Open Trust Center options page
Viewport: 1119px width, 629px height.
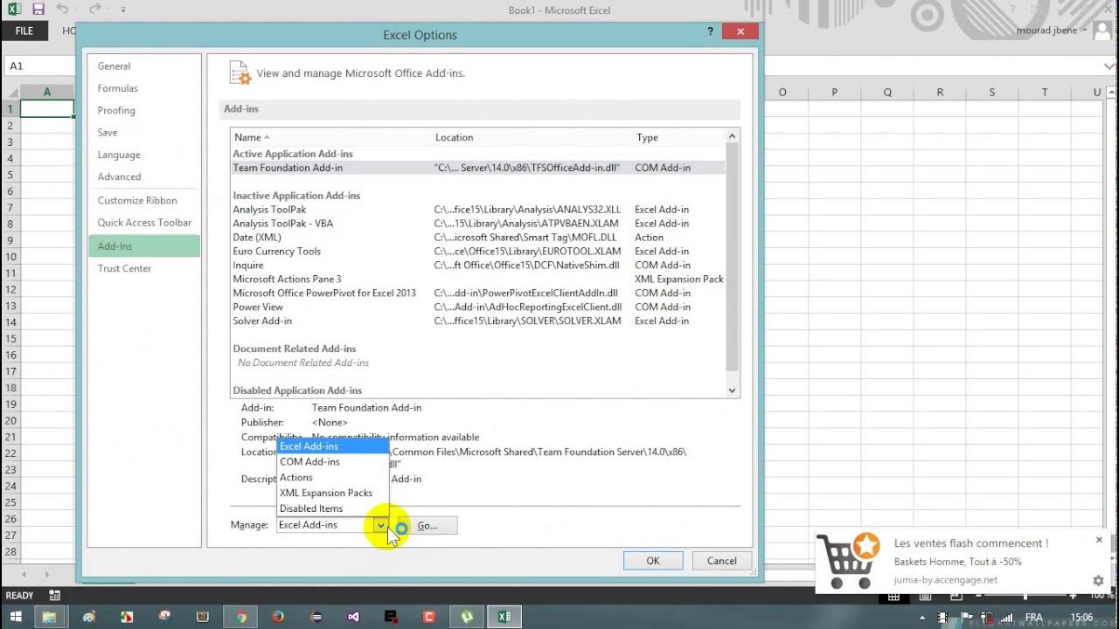143,269
